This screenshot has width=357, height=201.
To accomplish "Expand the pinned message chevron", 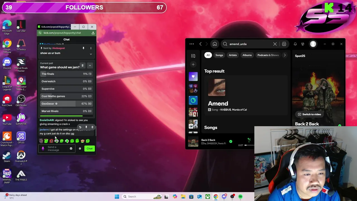I will (91, 54).
